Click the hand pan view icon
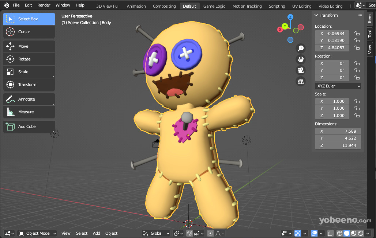Image resolution: width=376 pixels, height=238 pixels. [x=300, y=59]
